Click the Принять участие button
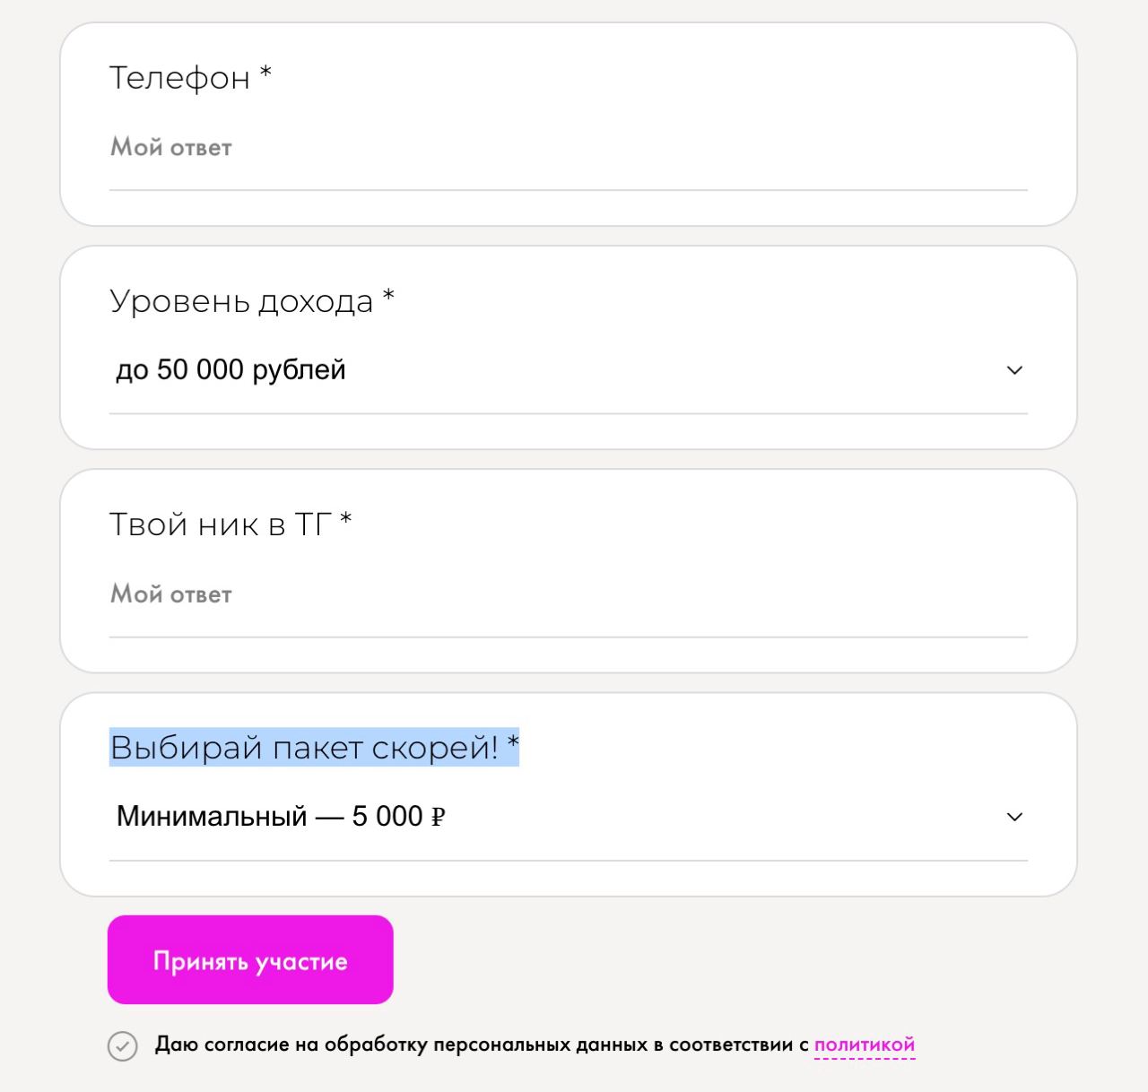 (250, 959)
